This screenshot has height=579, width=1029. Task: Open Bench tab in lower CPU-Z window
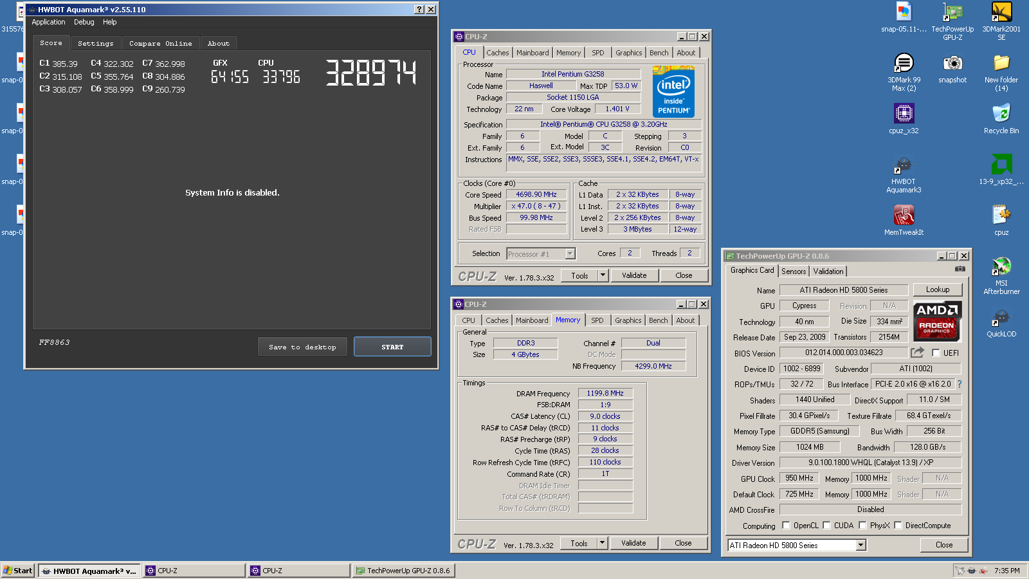point(658,320)
